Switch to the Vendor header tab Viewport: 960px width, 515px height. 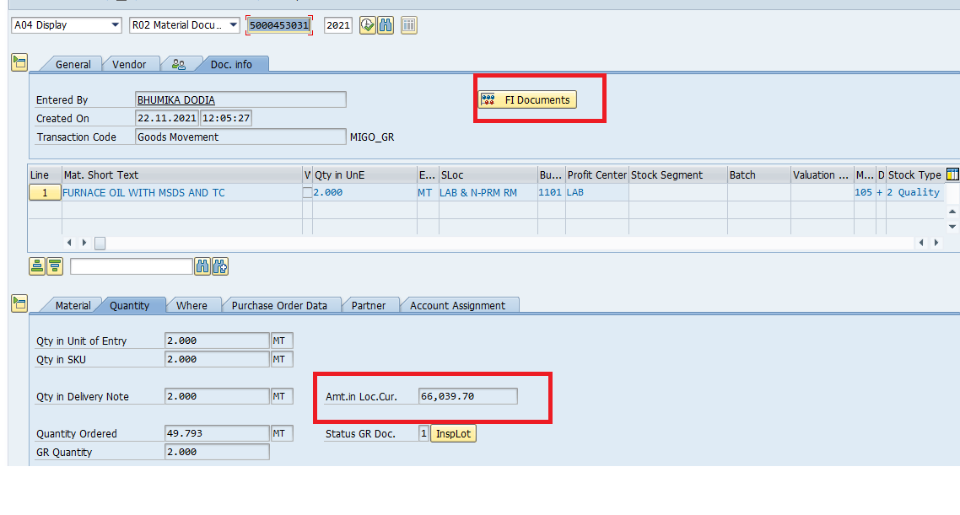coord(129,64)
